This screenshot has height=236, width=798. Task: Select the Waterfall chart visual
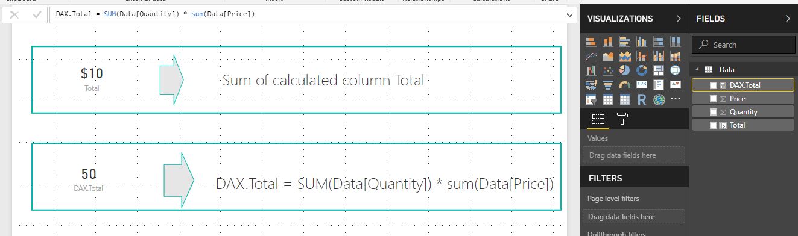591,70
